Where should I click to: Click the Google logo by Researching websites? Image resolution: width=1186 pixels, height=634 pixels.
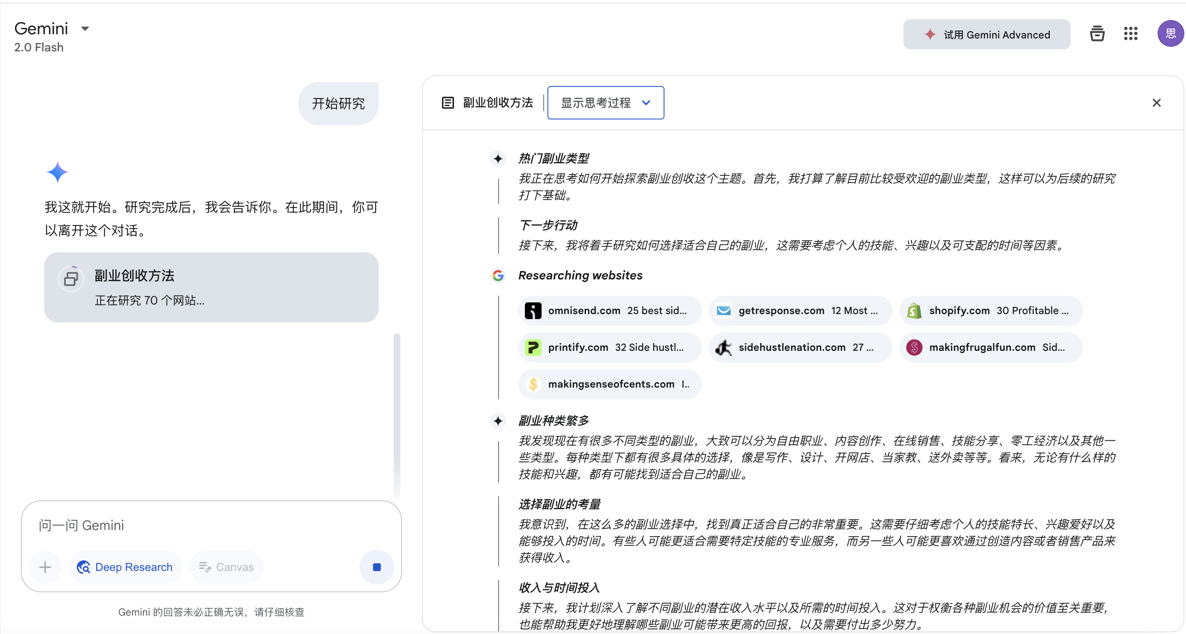click(498, 275)
